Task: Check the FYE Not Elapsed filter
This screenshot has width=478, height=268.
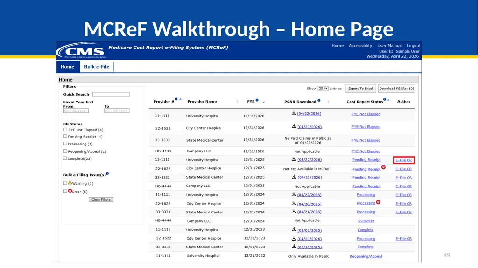Action: 65,130
